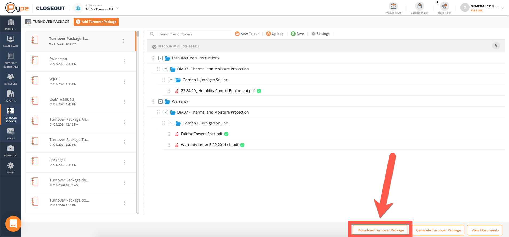509x237 pixels.
Task: Collapse Gordon L. Jernigan folder under Warranty
Action: (x=171, y=123)
